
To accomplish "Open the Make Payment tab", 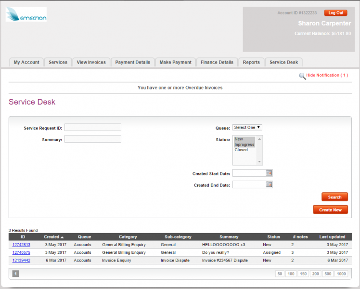I will tap(175, 62).
